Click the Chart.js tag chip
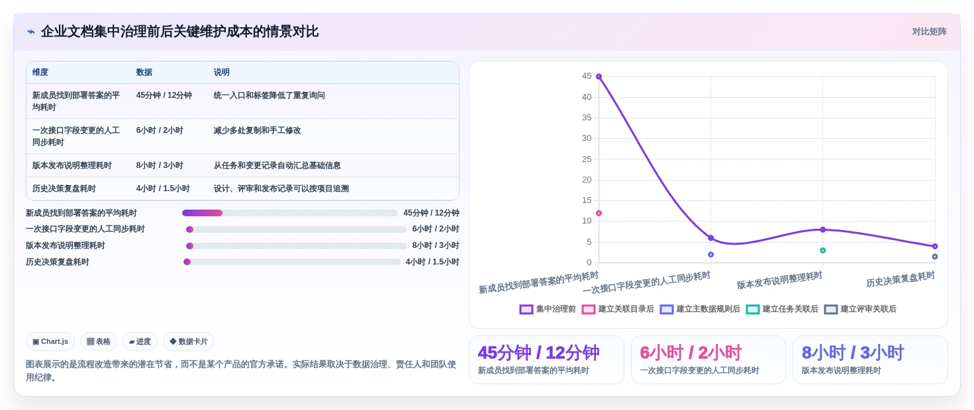974x410 pixels. 50,341
